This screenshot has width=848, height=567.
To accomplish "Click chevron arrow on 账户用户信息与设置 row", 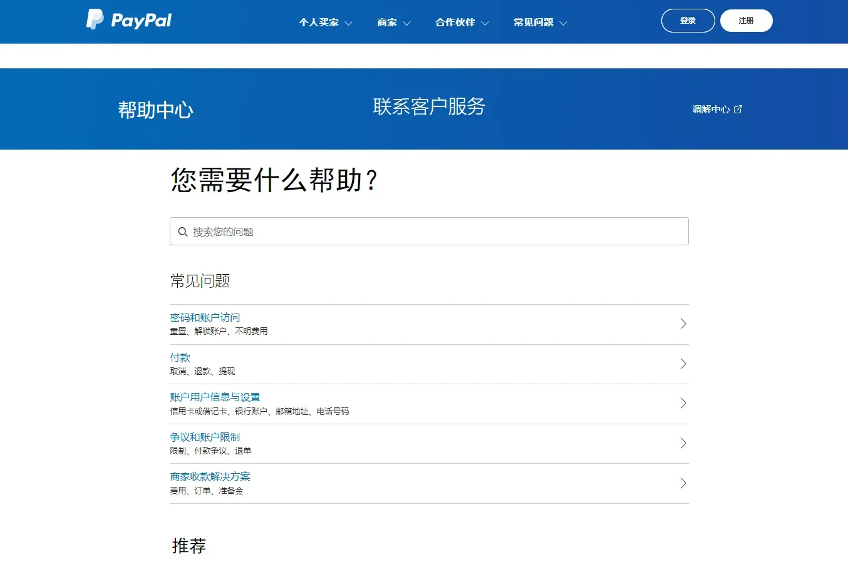I will pos(683,403).
